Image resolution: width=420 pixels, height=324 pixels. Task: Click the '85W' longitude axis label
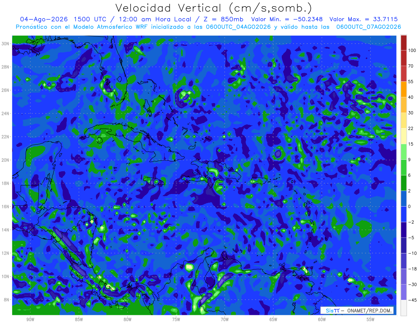tap(79, 319)
